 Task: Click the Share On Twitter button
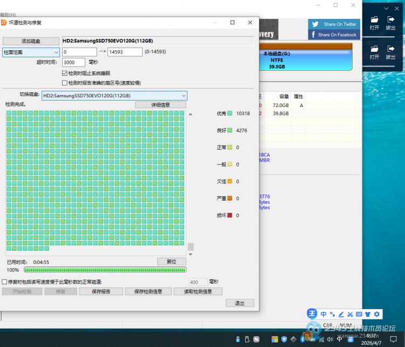[334, 24]
